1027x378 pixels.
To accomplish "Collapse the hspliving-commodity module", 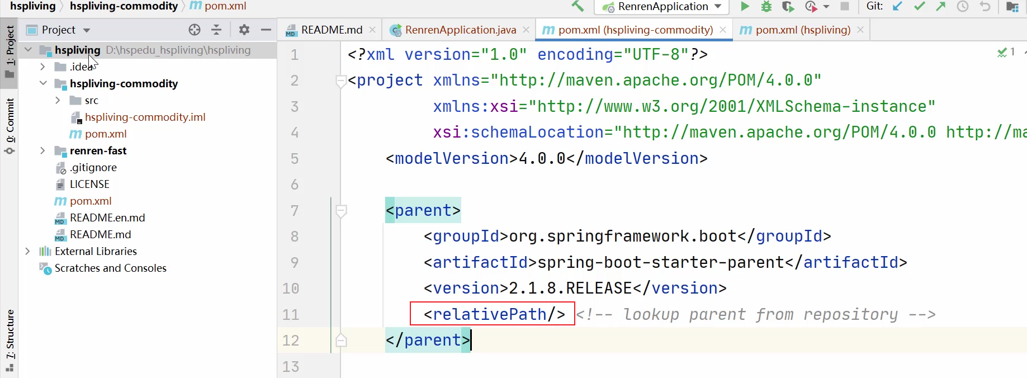I will pos(43,83).
